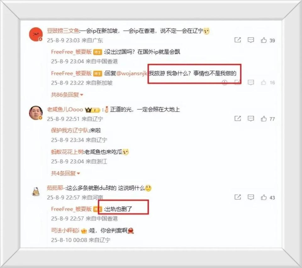Visit FreeFree_被耍版 profile from first reply
This screenshot has width=302, height=268.
[x=71, y=52]
